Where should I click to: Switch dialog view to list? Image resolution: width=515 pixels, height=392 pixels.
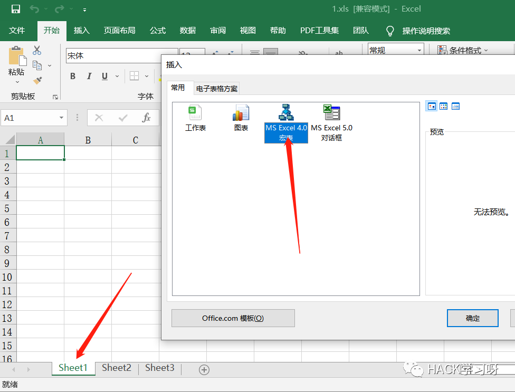coord(443,106)
